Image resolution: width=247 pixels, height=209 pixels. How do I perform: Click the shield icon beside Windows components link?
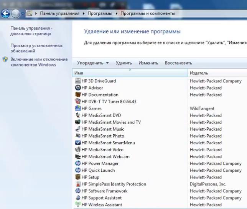point(5,59)
